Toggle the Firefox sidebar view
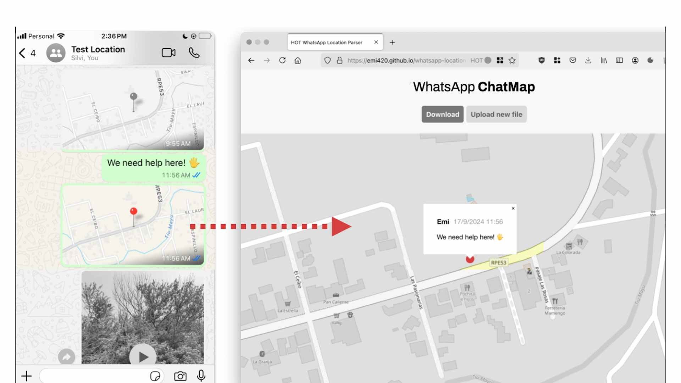 tap(619, 60)
